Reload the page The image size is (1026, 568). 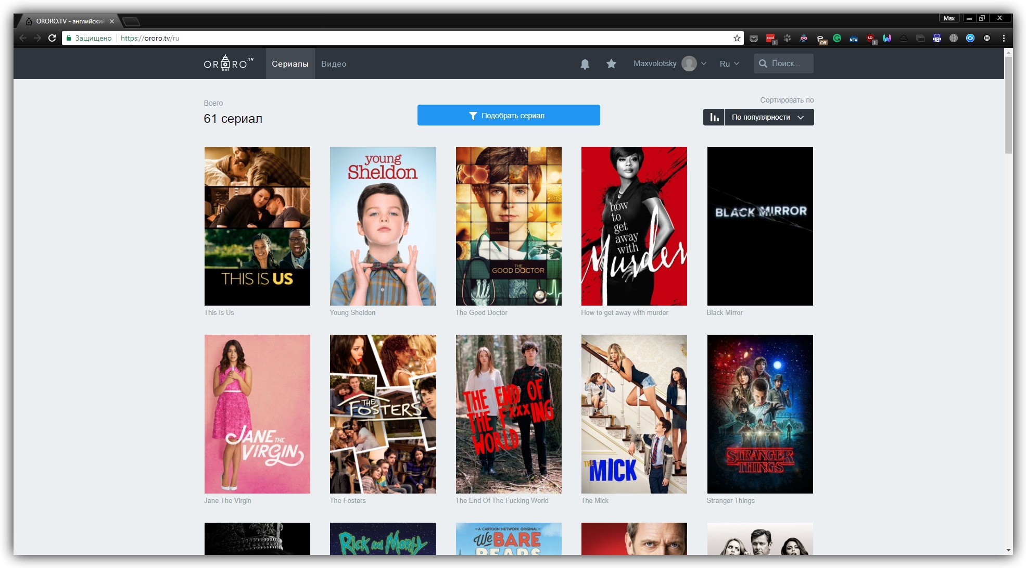[52, 38]
